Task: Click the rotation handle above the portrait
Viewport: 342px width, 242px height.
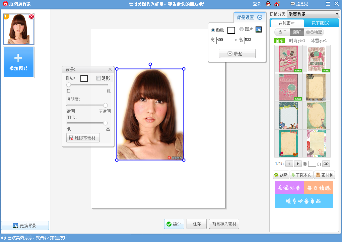Action: tap(150, 64)
